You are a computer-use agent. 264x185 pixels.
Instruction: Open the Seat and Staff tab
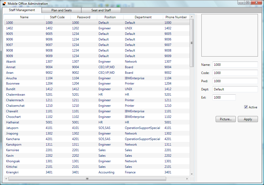point(101,10)
